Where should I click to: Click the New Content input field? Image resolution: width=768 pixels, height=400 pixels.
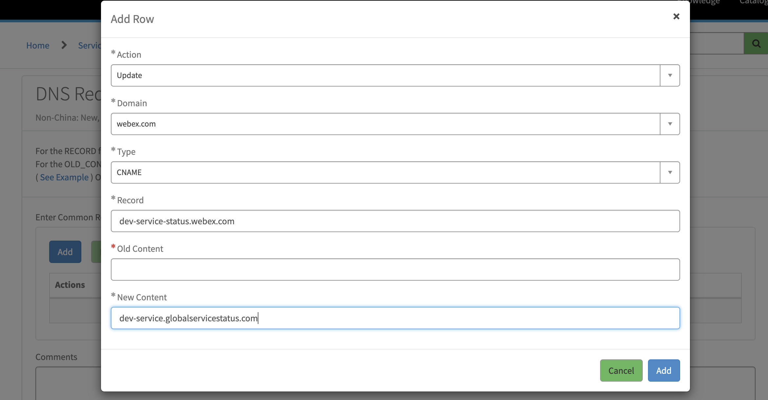395,318
